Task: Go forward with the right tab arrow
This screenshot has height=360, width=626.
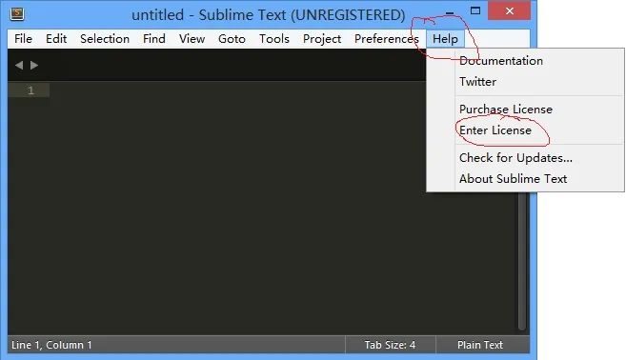Action: coord(34,65)
